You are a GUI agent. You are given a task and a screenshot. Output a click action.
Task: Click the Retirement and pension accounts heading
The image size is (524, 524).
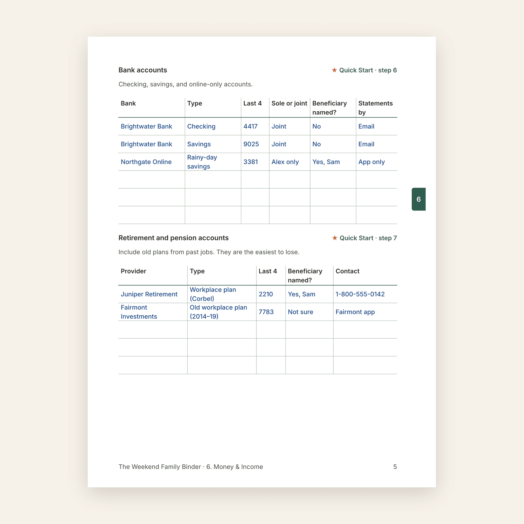[x=174, y=238]
